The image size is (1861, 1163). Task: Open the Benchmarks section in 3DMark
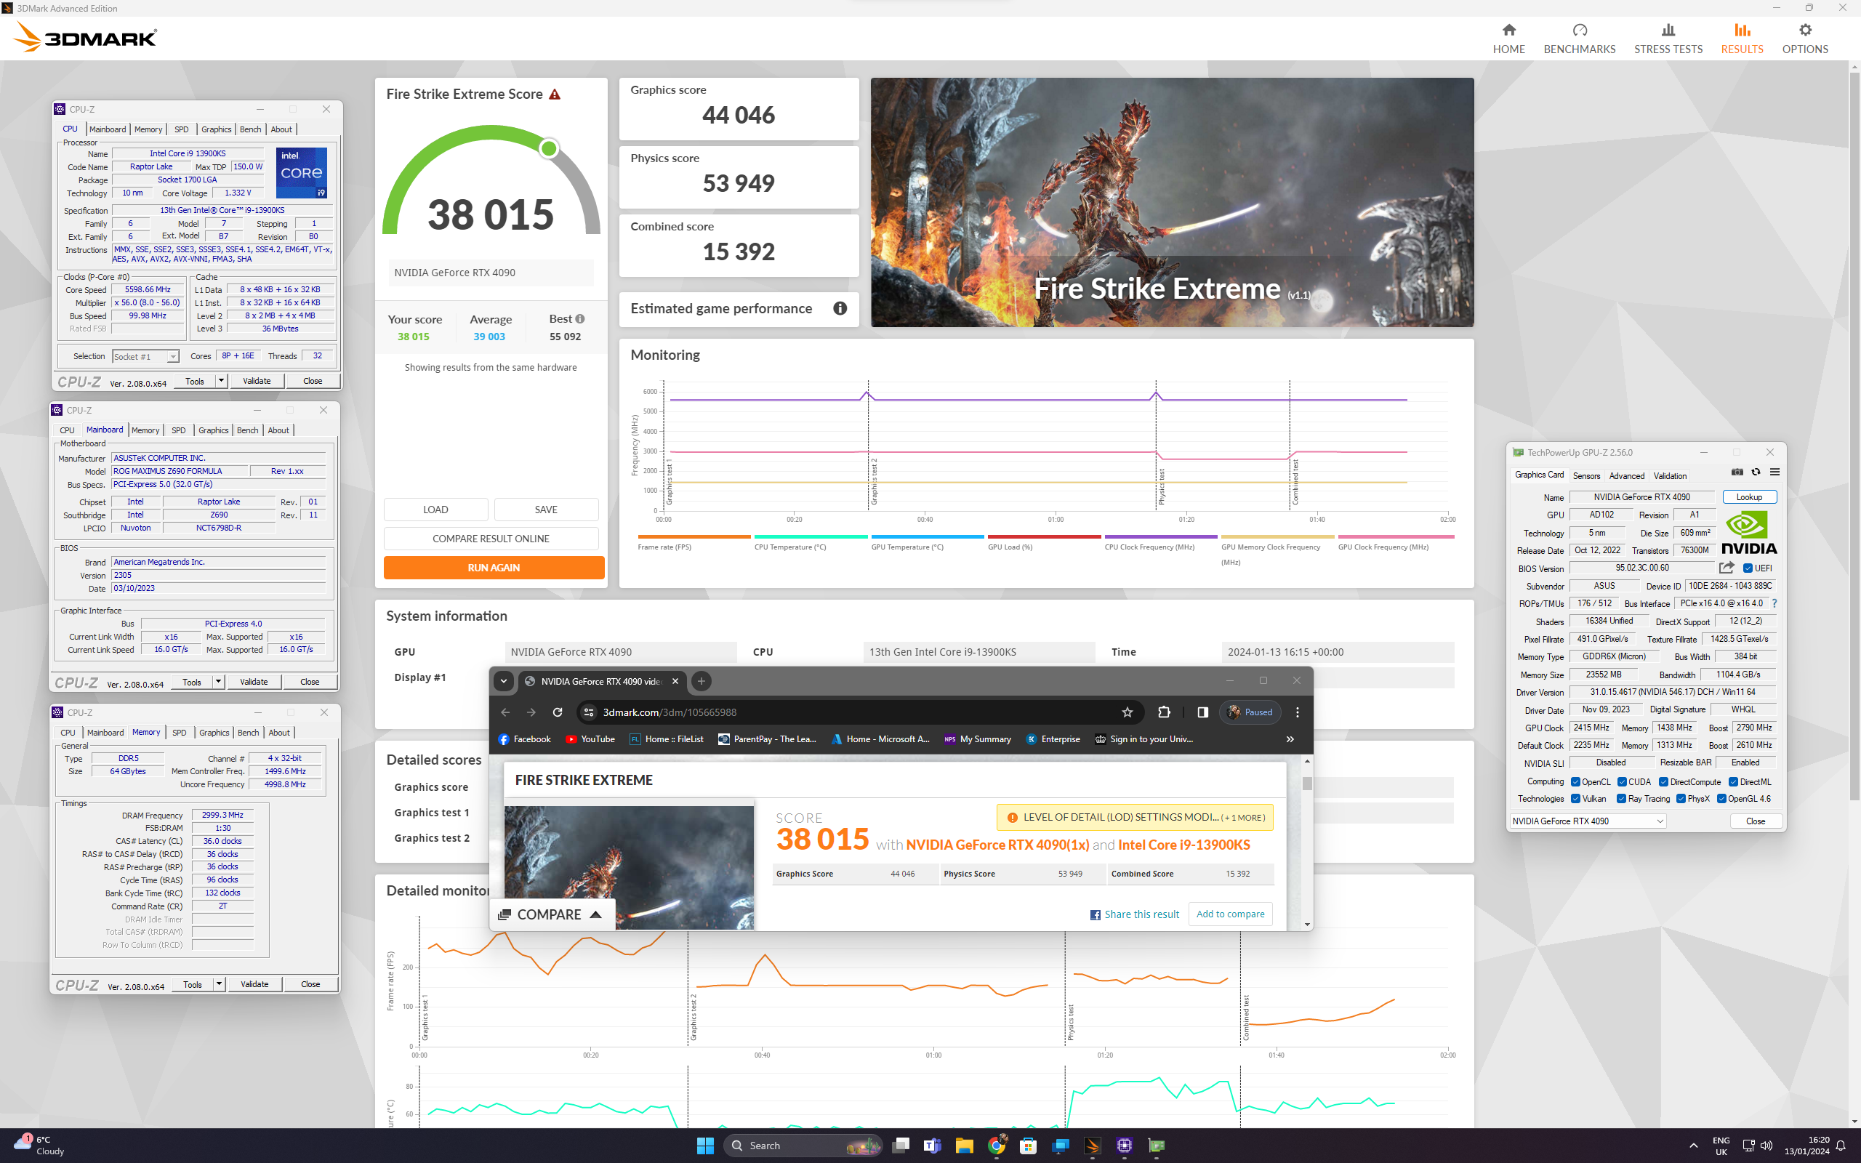point(1579,39)
